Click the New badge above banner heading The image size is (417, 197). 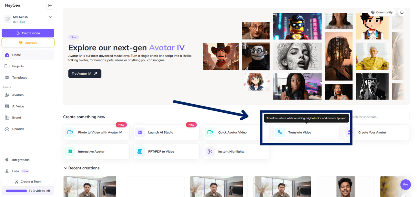74,37
